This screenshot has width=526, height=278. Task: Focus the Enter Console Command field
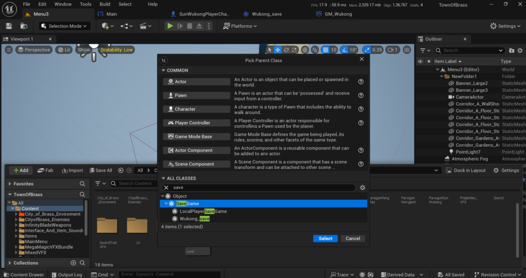170,274
